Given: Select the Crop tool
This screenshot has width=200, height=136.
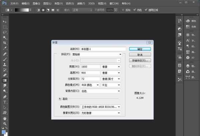Looking at the screenshot, I should (5, 43).
